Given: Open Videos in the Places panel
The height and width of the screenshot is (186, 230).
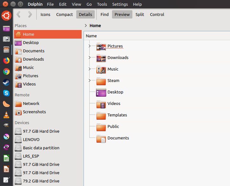Looking at the screenshot, I should pos(48,84).
